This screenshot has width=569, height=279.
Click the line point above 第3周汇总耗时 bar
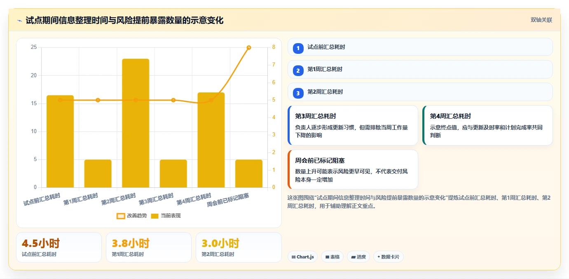coord(173,100)
